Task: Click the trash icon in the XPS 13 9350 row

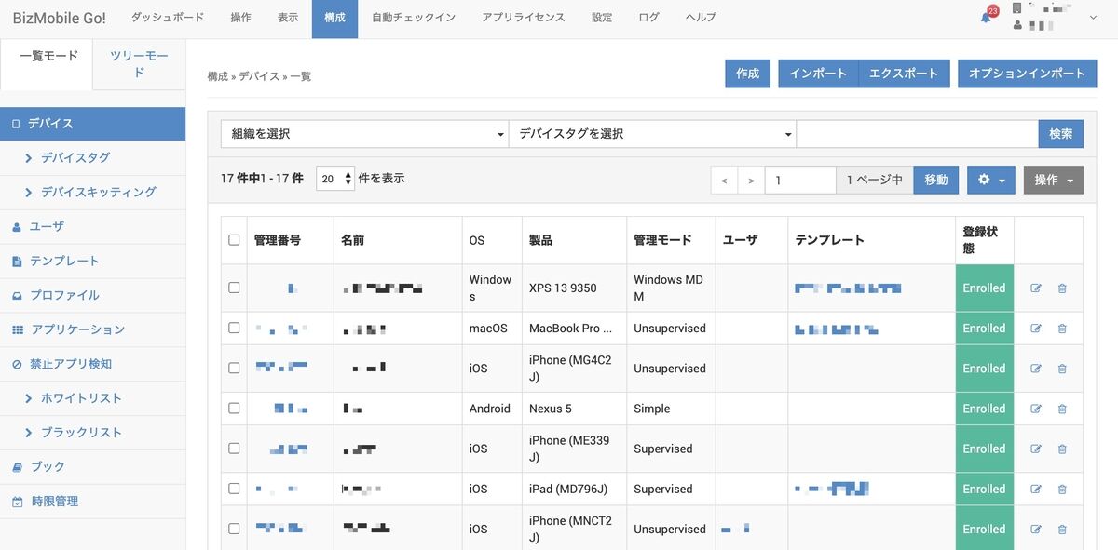Action: (x=1062, y=288)
